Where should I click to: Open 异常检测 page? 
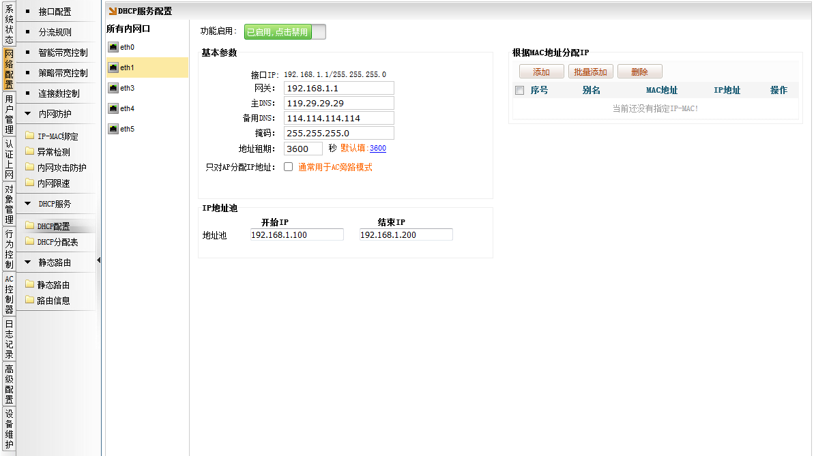click(54, 152)
